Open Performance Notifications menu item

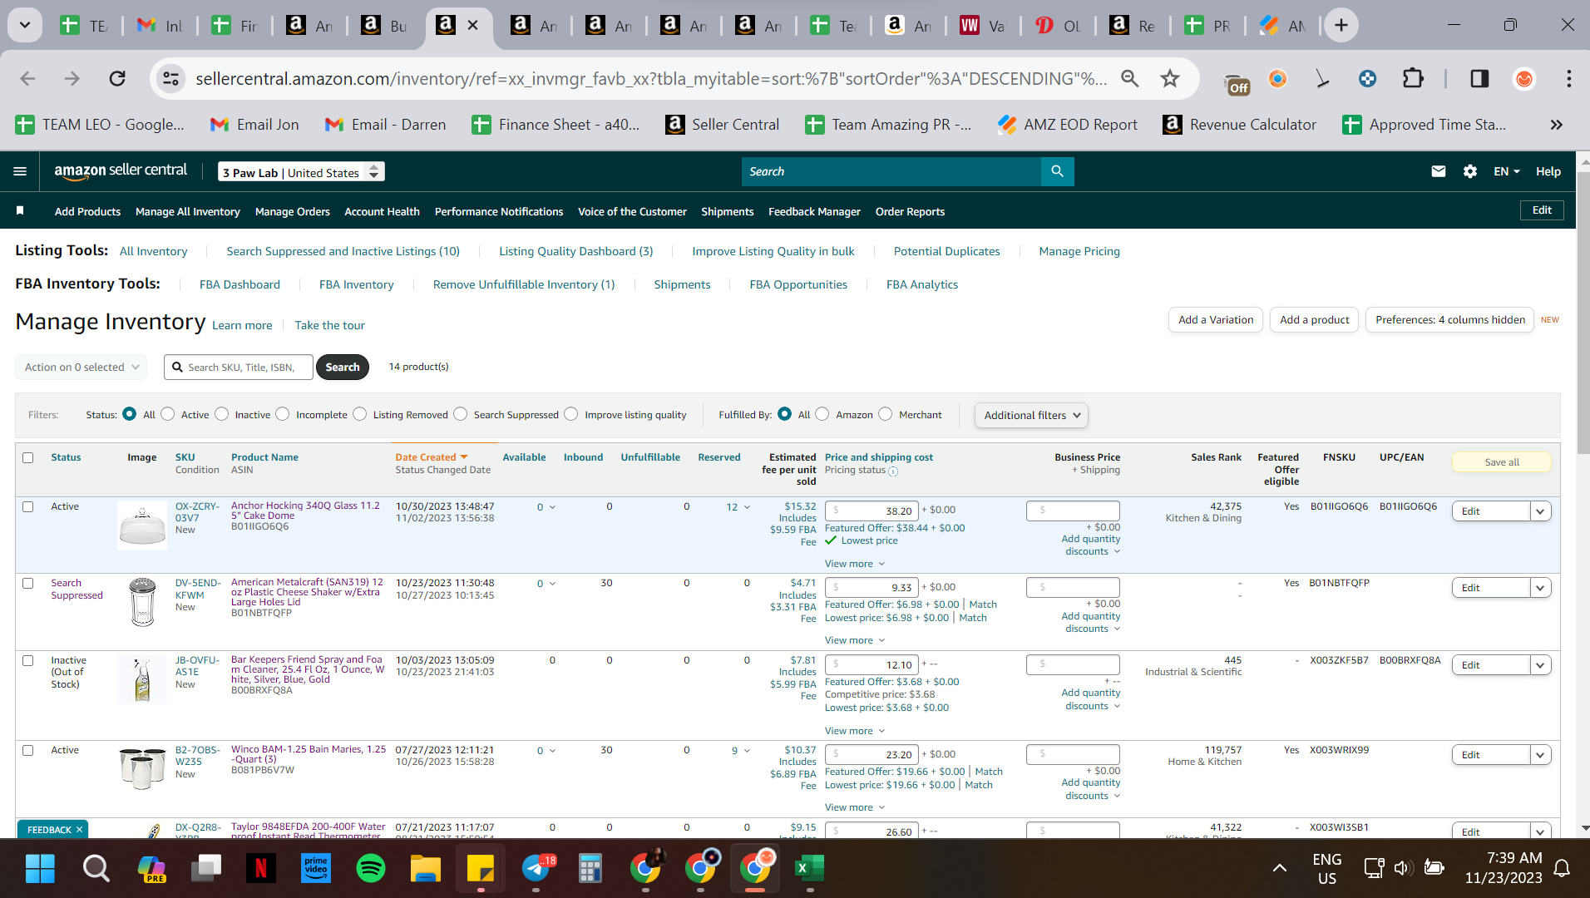[499, 211]
